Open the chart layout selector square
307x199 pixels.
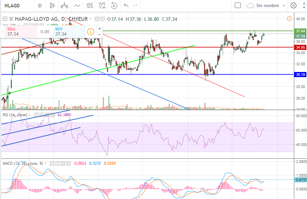(x=238, y=5)
